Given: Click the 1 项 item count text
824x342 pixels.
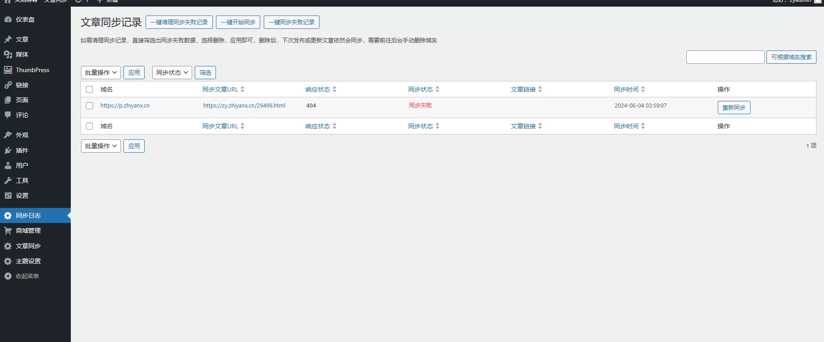Looking at the screenshot, I should (811, 146).
